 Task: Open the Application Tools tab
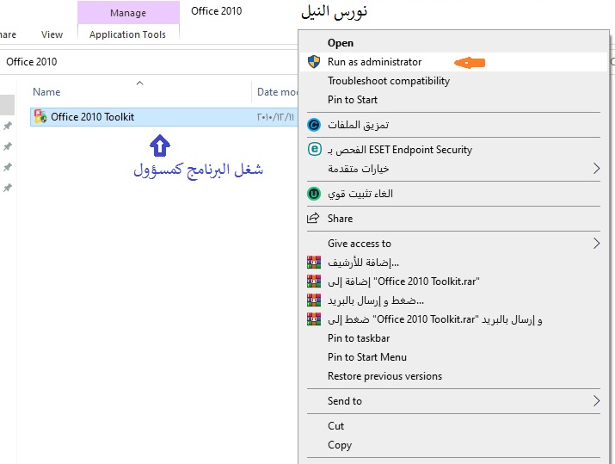(127, 34)
